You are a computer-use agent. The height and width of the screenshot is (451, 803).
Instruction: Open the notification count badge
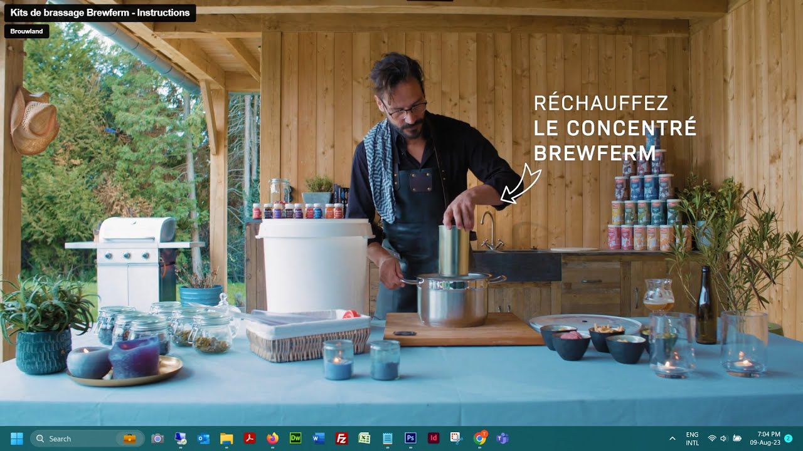[788, 438]
